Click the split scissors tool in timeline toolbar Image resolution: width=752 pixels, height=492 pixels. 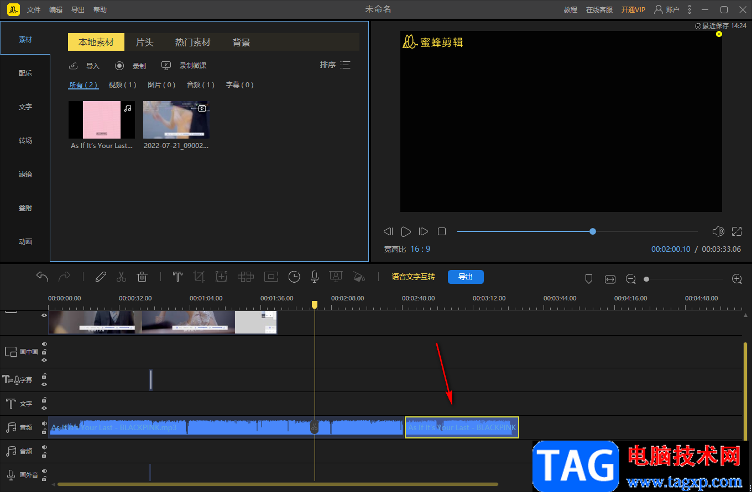(121, 277)
